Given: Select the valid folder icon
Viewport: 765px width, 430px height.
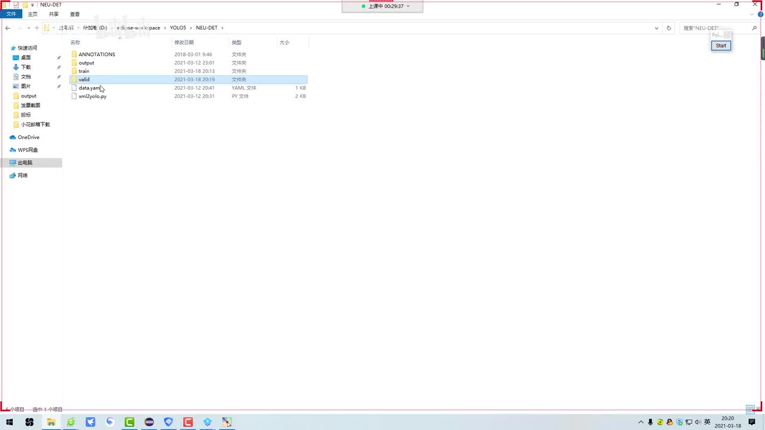Looking at the screenshot, I should (x=74, y=79).
